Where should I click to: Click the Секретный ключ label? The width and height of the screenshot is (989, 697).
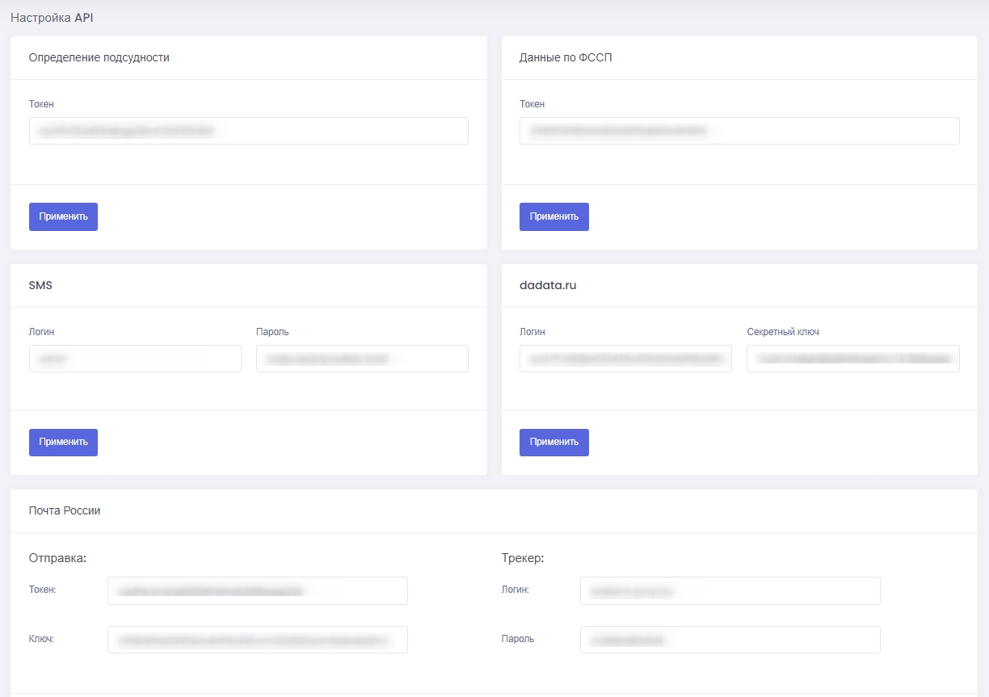click(x=783, y=332)
